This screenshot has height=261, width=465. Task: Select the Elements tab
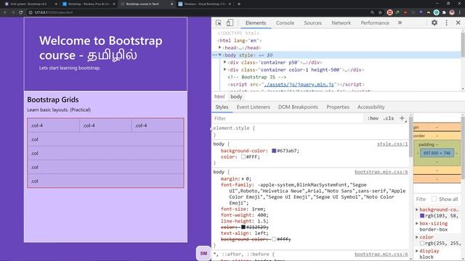tap(256, 22)
